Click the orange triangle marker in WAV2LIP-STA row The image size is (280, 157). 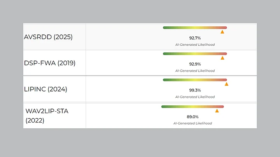tap(217, 110)
